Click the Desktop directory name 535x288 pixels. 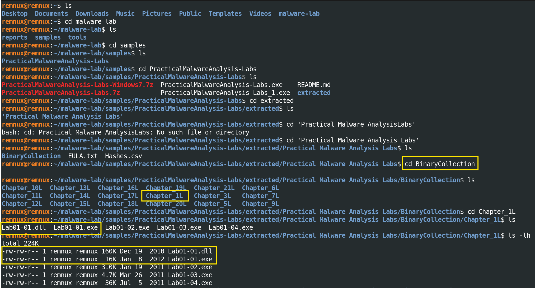15,14
